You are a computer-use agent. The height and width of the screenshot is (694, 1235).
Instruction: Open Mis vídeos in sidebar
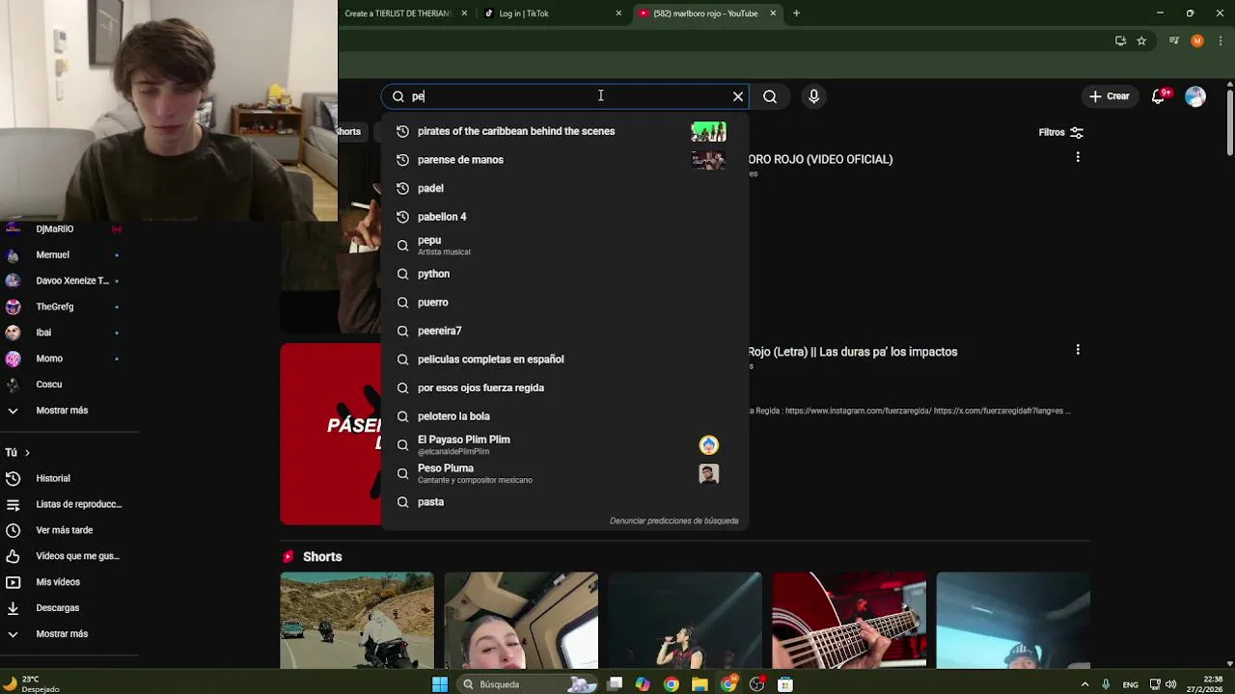(63, 582)
